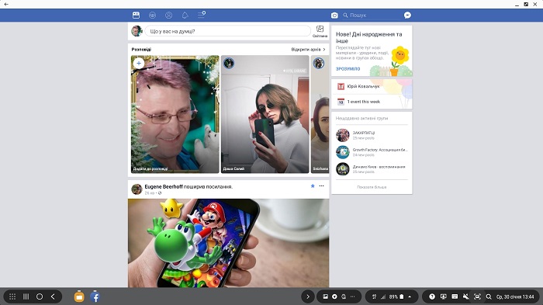The height and width of the screenshot is (305, 543).
Task: Click the ЗРОЗУМІЛО link
Action: point(348,69)
